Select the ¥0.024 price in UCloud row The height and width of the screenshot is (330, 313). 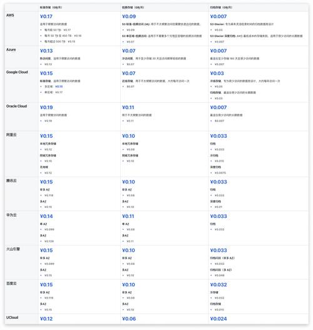point(218,319)
